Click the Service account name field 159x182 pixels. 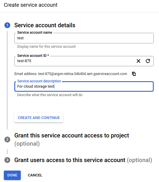pos(84,38)
